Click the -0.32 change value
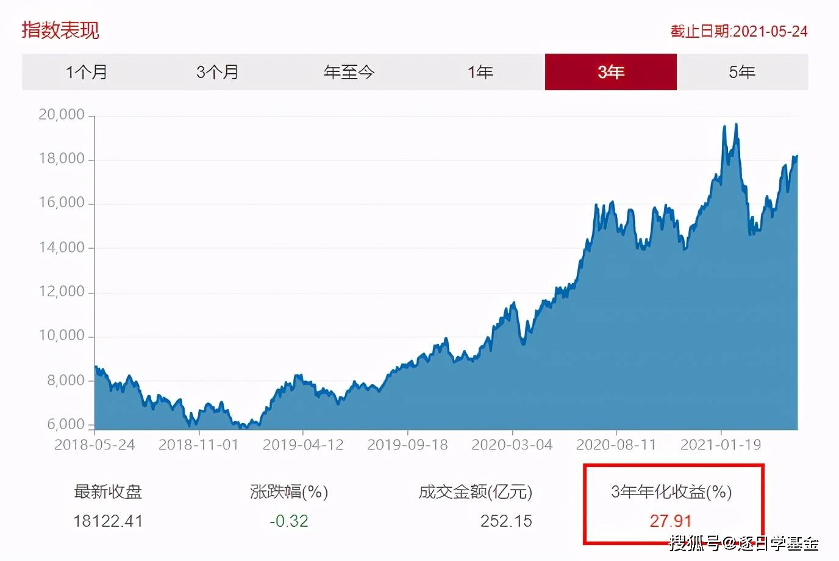Screen dimensions: 839x561 pos(289,521)
